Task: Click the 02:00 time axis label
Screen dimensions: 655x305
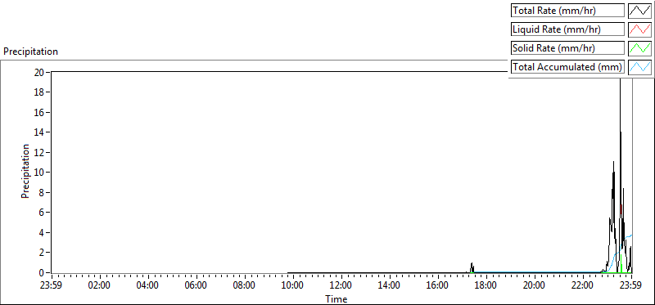Action: pos(99,286)
